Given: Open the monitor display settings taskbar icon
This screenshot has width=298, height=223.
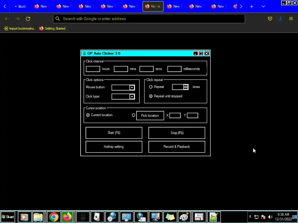Looking at the screenshot, I should tap(156, 217).
